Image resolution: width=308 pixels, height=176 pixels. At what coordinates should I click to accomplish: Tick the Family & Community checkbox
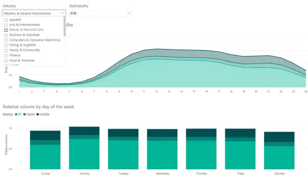[6, 50]
